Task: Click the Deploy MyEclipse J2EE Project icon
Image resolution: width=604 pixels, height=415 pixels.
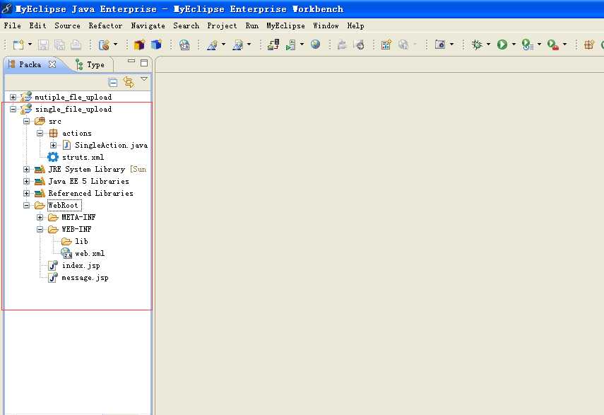Action: pos(273,45)
